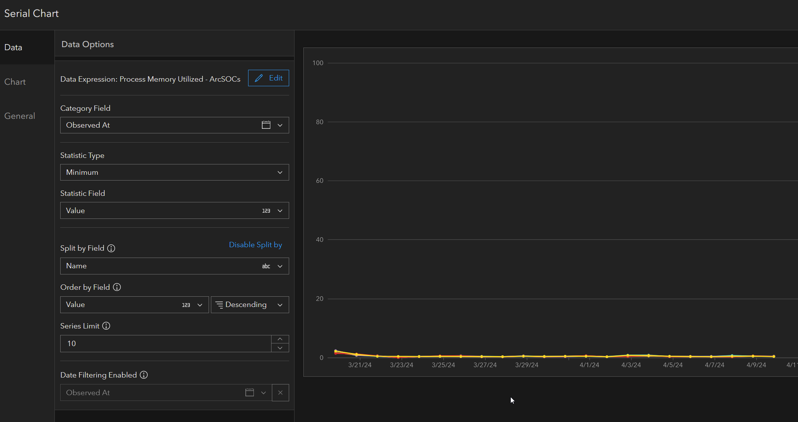798x422 pixels.
Task: Switch to the Chart tab
Action: tap(15, 82)
